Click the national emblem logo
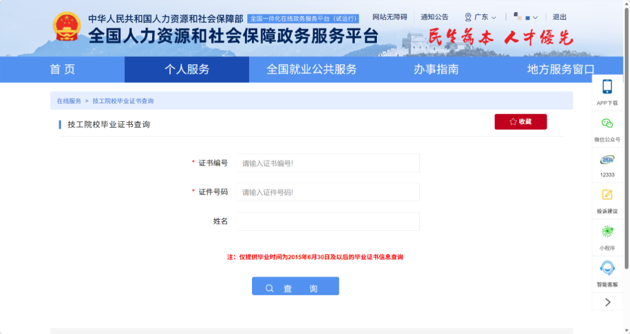The width and height of the screenshot is (630, 334). click(68, 27)
